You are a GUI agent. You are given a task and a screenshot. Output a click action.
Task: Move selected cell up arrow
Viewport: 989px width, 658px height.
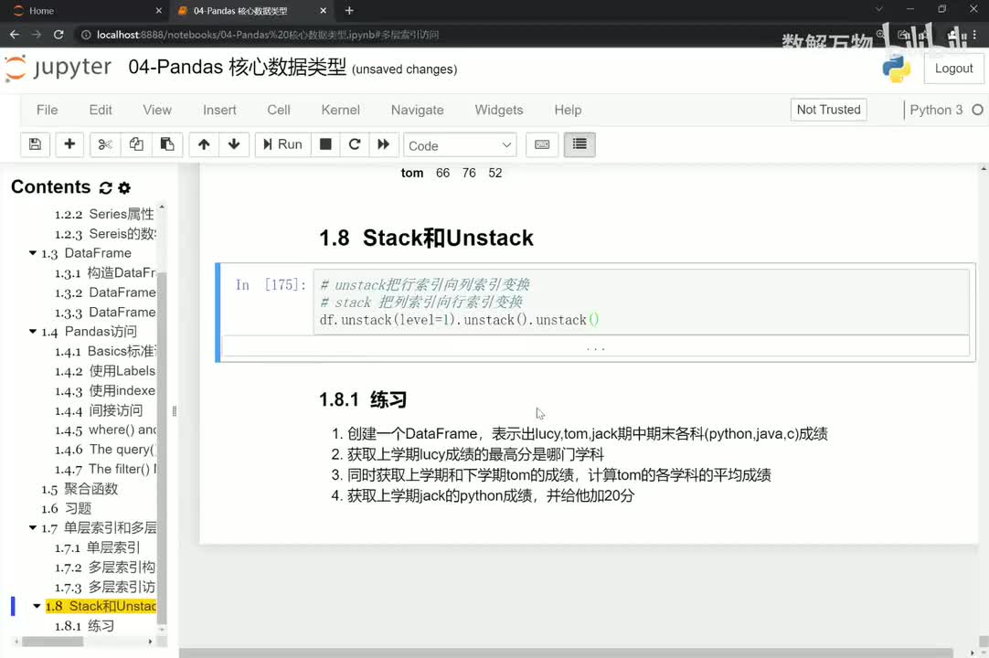coord(204,144)
